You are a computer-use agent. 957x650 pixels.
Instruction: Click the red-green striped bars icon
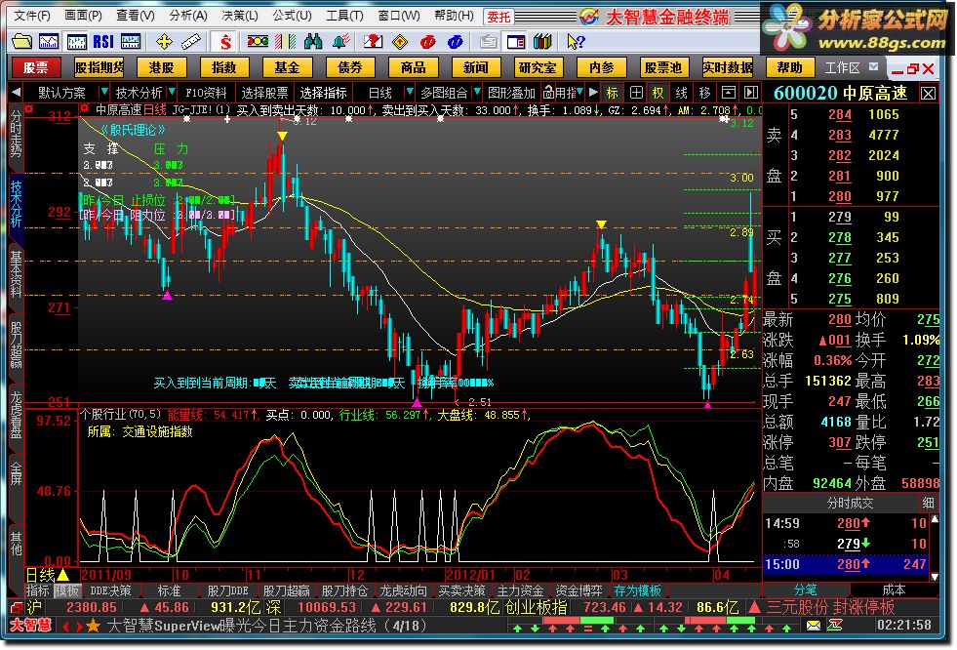click(x=285, y=42)
